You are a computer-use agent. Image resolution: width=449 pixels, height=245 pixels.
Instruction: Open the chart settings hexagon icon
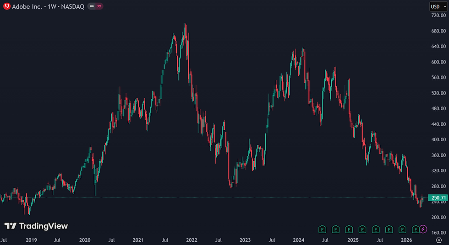[x=439, y=240]
